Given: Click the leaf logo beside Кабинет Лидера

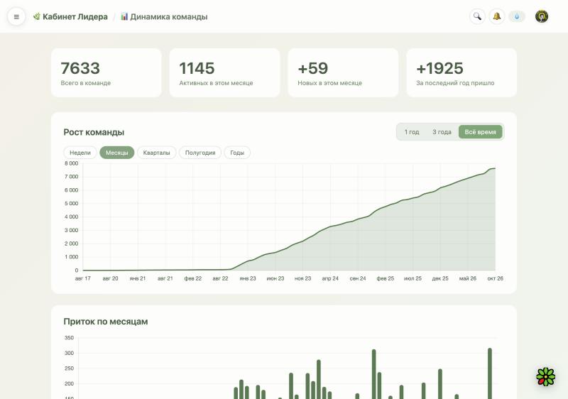Looking at the screenshot, I should point(37,16).
